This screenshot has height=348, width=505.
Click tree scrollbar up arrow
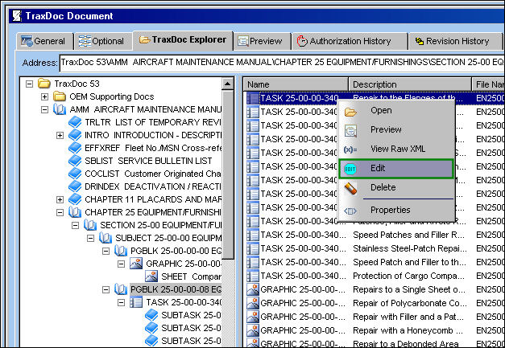point(228,84)
